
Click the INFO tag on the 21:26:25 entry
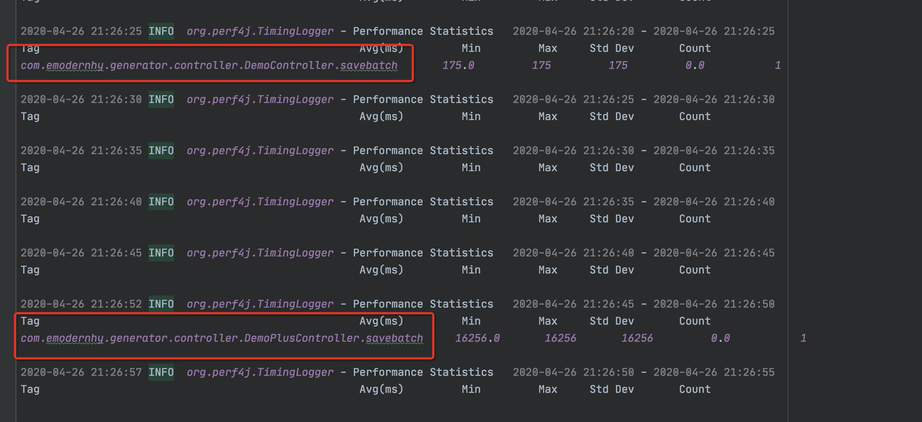(161, 31)
